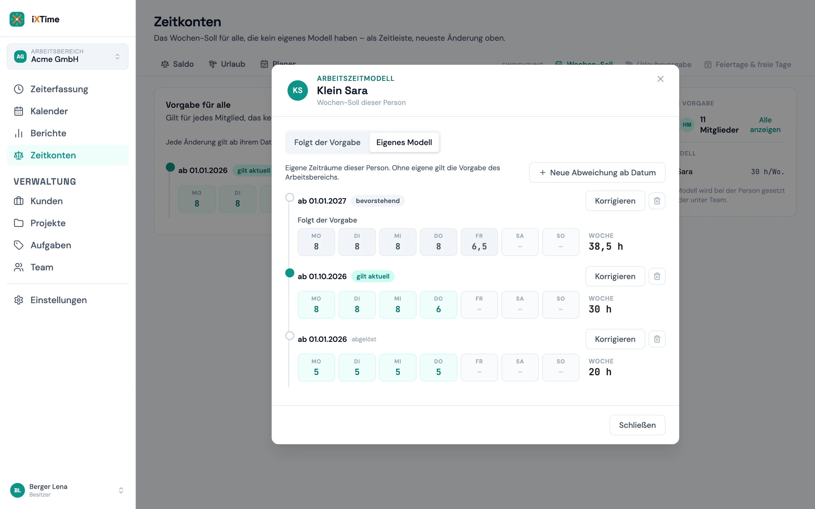Open Einstellungen gear icon
Viewport: 815px width, 509px height.
coord(18,300)
